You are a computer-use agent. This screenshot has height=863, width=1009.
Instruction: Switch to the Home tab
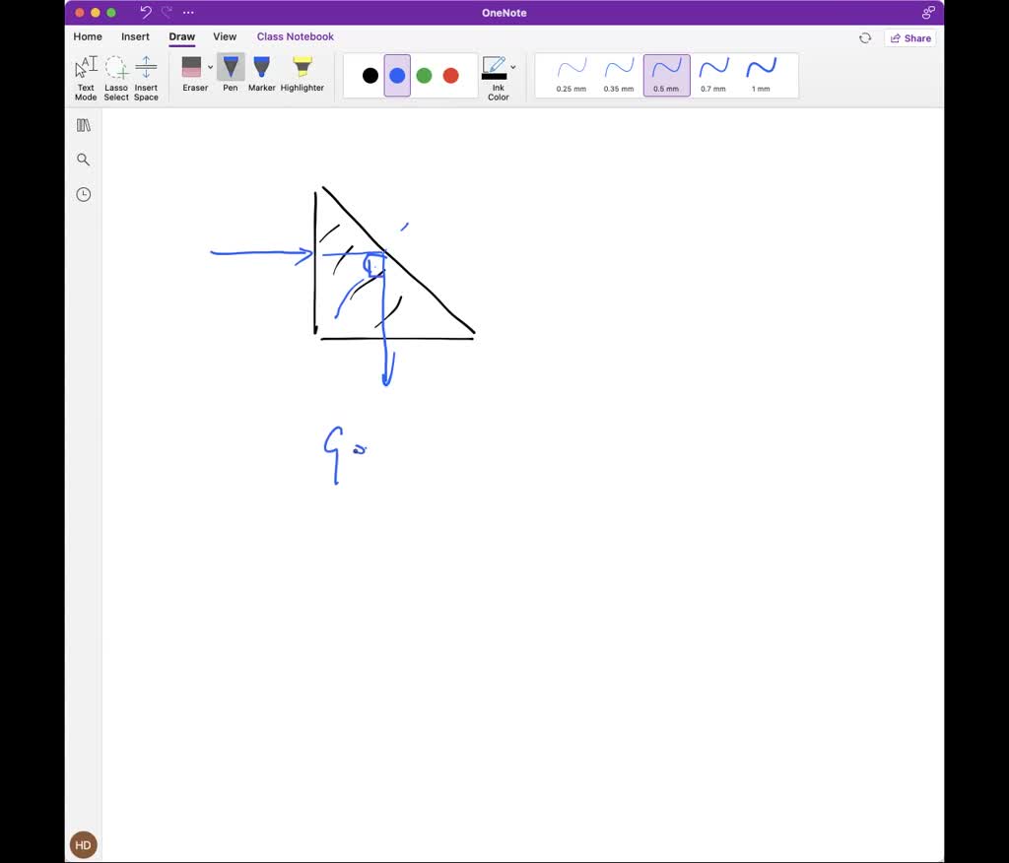87,36
